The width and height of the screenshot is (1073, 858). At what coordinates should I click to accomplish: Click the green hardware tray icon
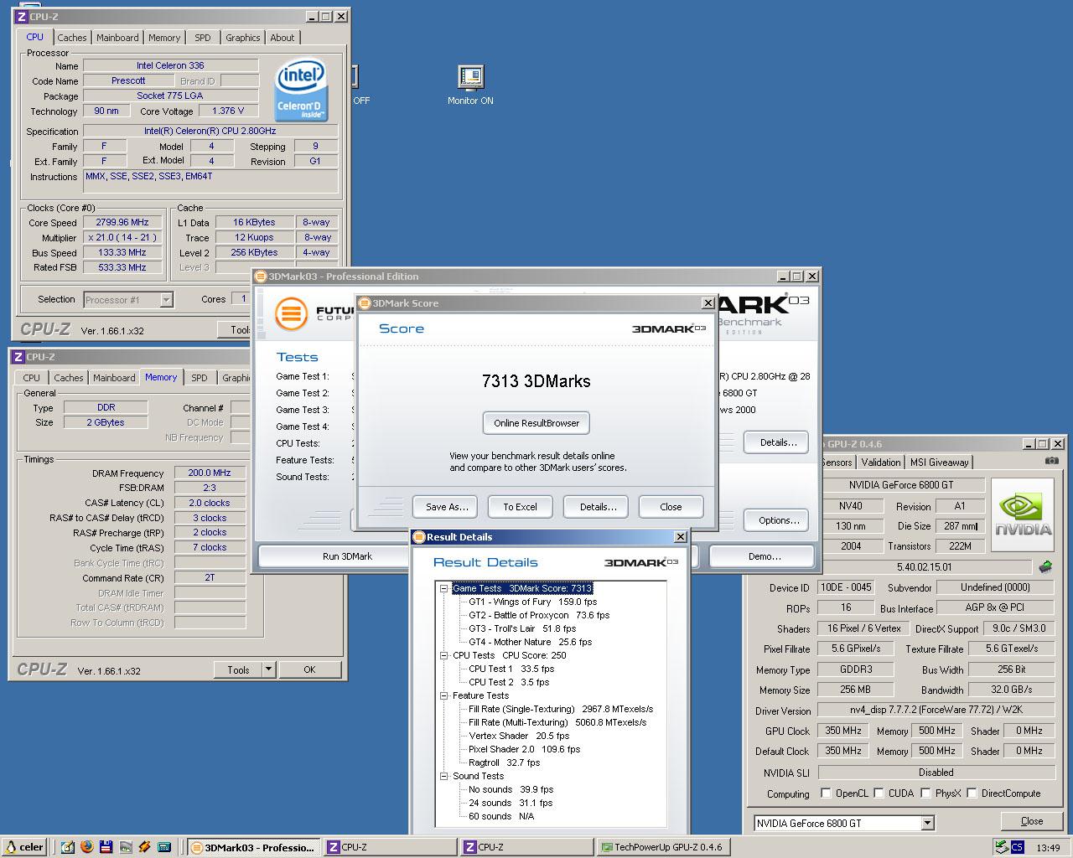[x=1001, y=847]
